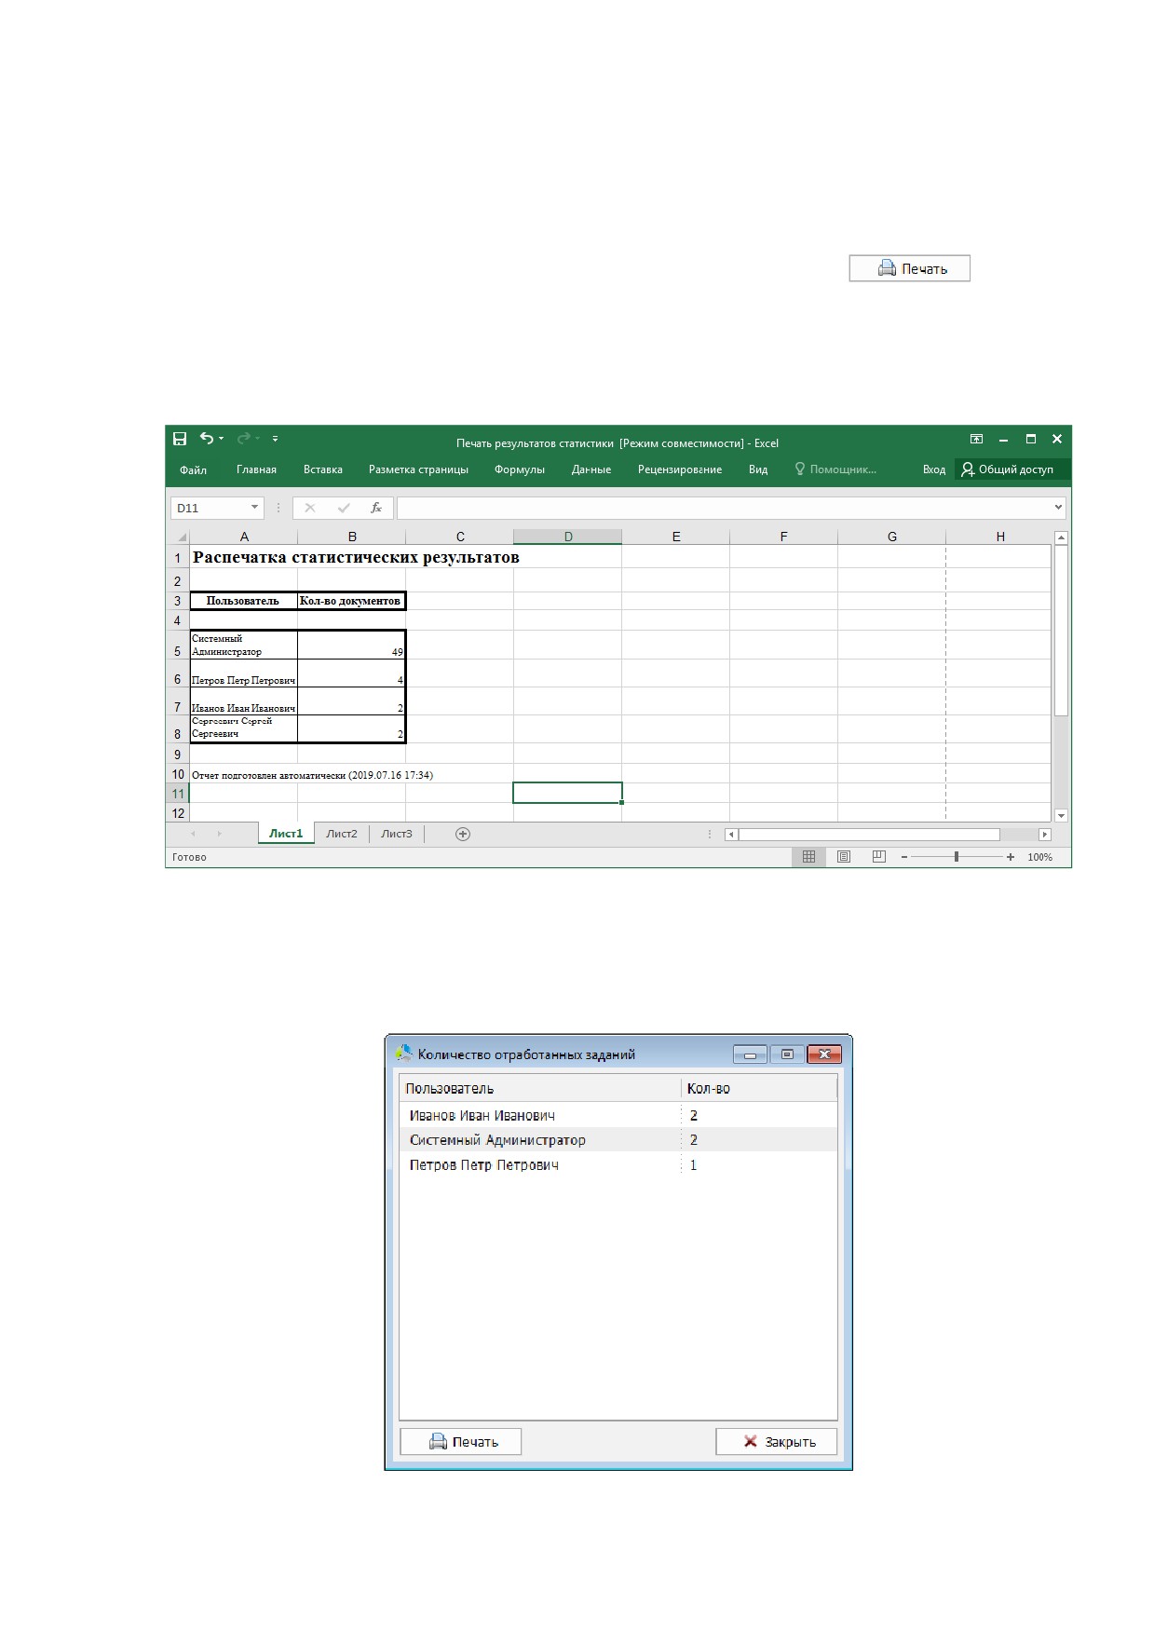Click the standalone Печать button above Excel
The height and width of the screenshot is (1632, 1154).
coord(910,268)
